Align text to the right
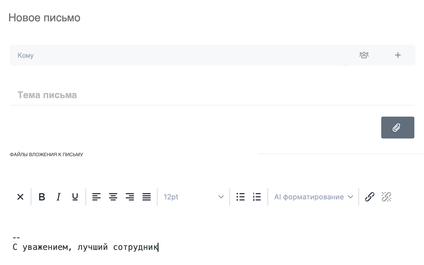Image resolution: width=424 pixels, height=265 pixels. pyautogui.click(x=130, y=197)
